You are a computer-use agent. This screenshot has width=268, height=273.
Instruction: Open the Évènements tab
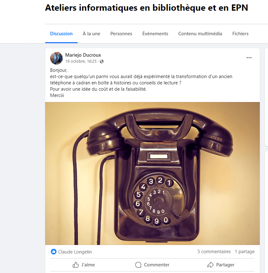[x=155, y=34]
